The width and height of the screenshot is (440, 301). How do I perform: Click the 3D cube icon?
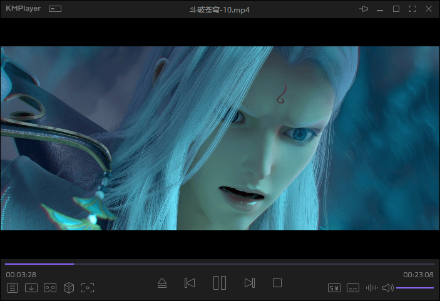tap(69, 288)
